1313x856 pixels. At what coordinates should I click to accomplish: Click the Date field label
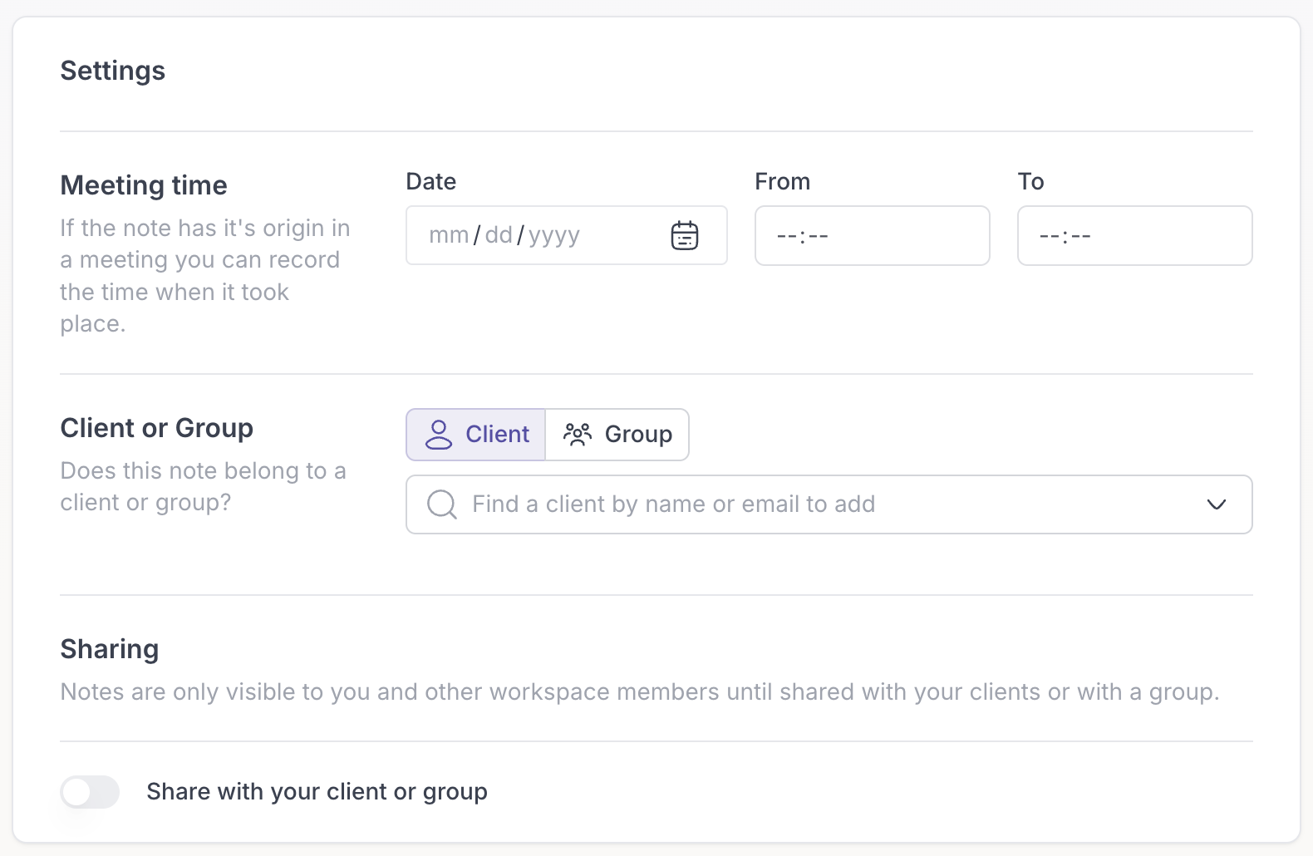[x=431, y=182]
